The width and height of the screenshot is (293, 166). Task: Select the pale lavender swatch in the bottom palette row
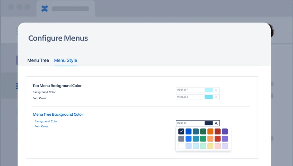click(x=225, y=146)
